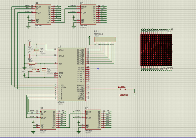Viewport: 196px width, 138px height.
Task: Click the 100 value label of R1
Action: point(30,66)
